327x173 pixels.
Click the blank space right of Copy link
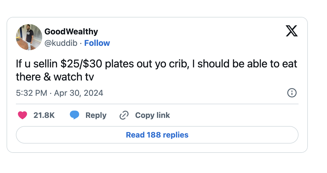click(x=233, y=115)
